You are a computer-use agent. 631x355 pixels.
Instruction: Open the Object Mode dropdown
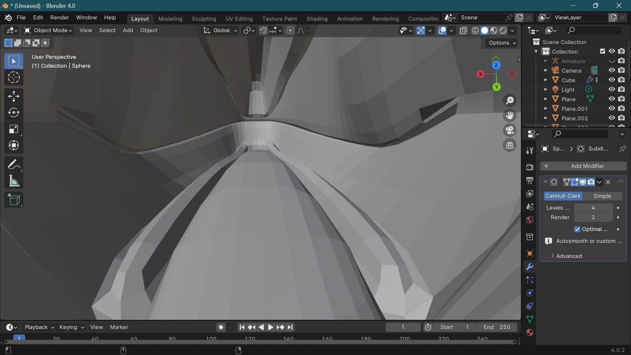point(48,30)
